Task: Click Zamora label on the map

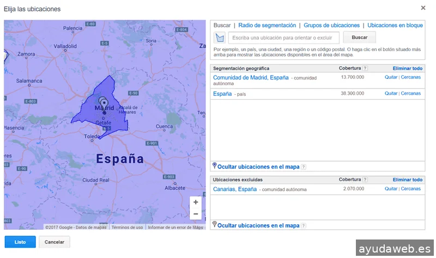Action: point(26,54)
